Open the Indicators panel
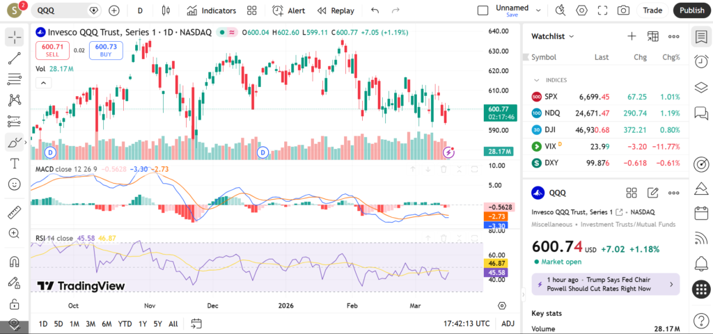Viewport: 713px width, 334px height. (211, 10)
